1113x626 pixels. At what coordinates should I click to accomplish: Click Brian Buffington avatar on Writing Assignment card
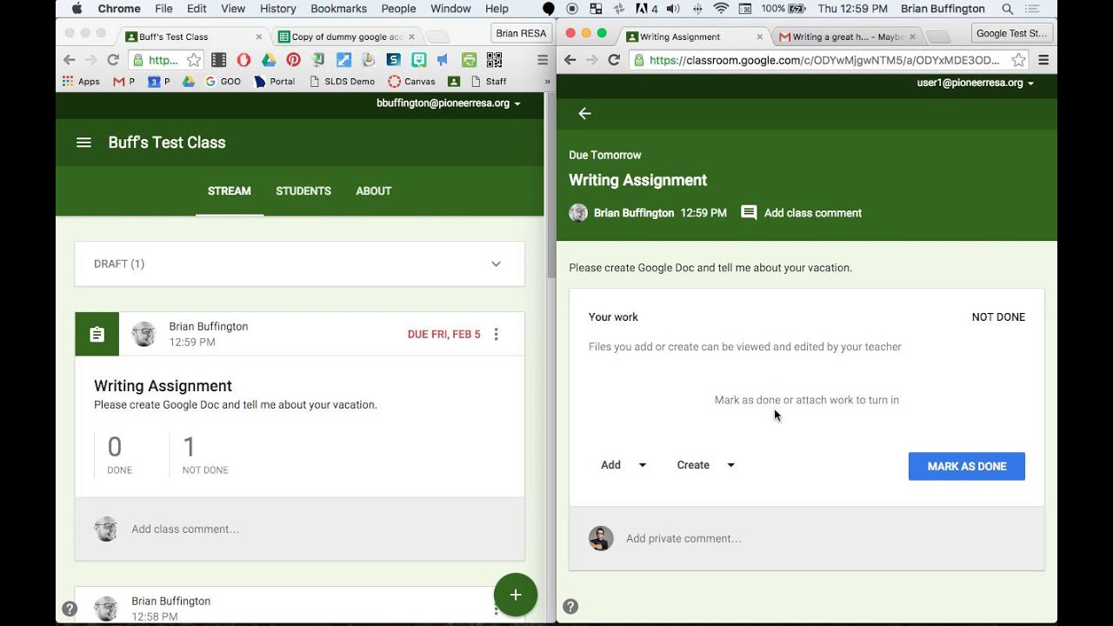[144, 334]
